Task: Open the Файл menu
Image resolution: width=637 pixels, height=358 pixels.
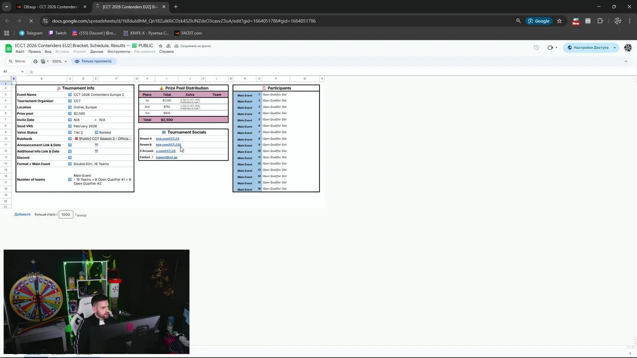Action: (19, 52)
